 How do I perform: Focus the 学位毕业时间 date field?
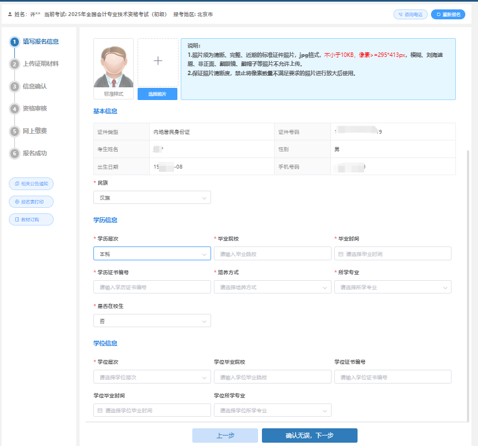point(152,410)
